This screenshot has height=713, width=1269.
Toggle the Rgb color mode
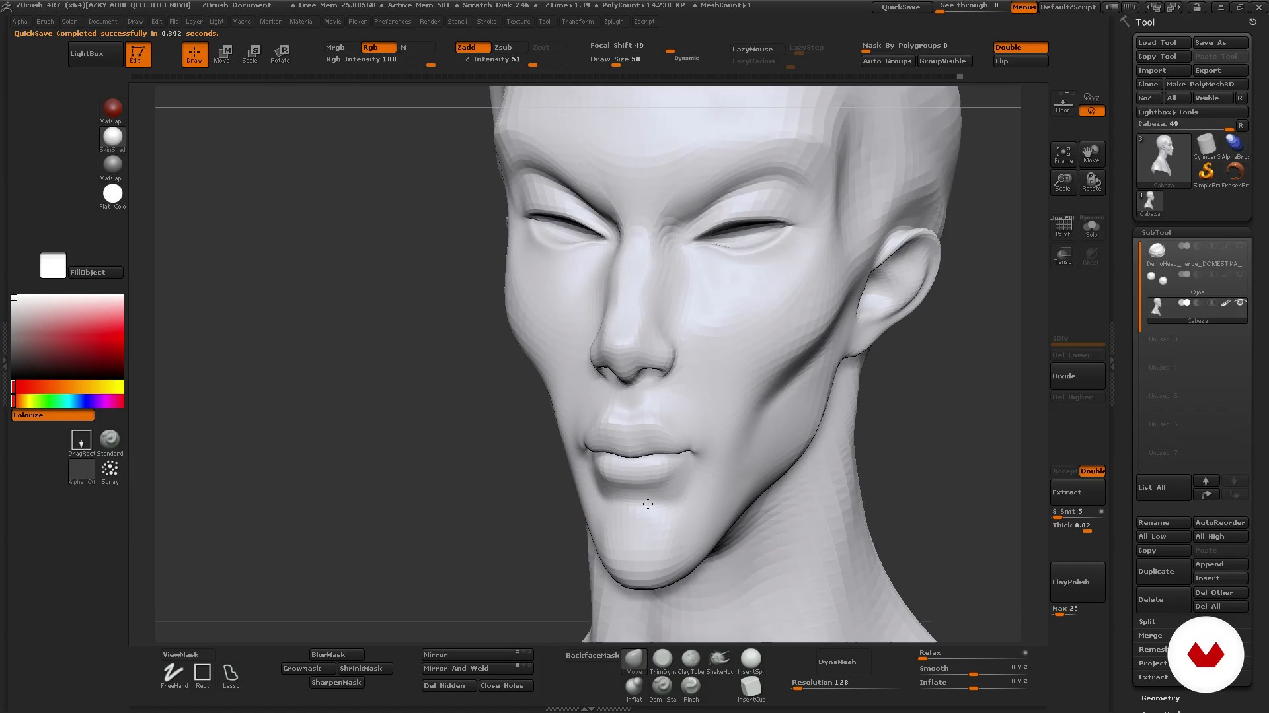[379, 48]
